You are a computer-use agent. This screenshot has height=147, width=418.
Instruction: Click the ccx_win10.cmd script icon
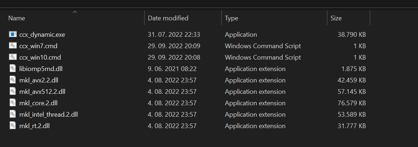(13, 57)
